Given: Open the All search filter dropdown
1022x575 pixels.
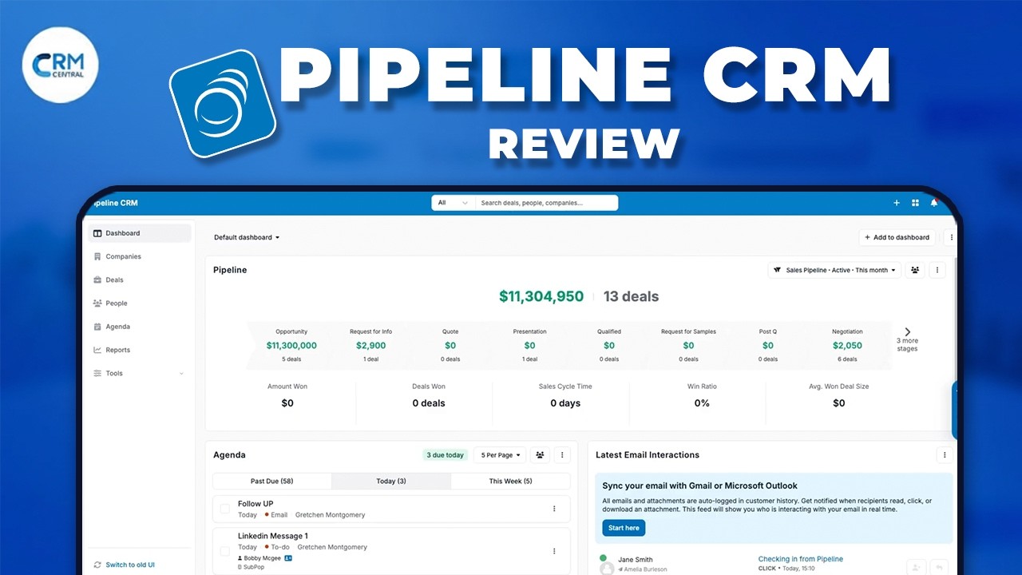Looking at the screenshot, I should coord(453,203).
